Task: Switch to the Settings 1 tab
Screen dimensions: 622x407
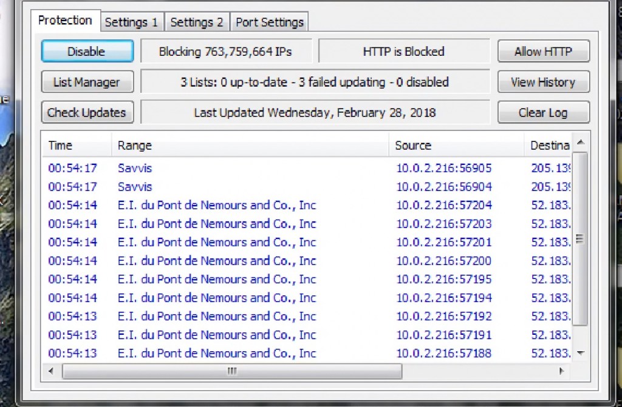Action: pyautogui.click(x=131, y=22)
